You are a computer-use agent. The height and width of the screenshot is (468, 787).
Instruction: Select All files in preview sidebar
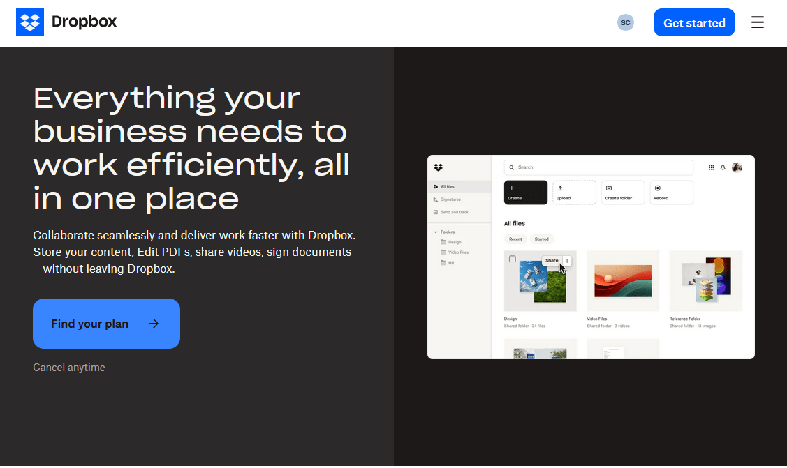point(459,186)
